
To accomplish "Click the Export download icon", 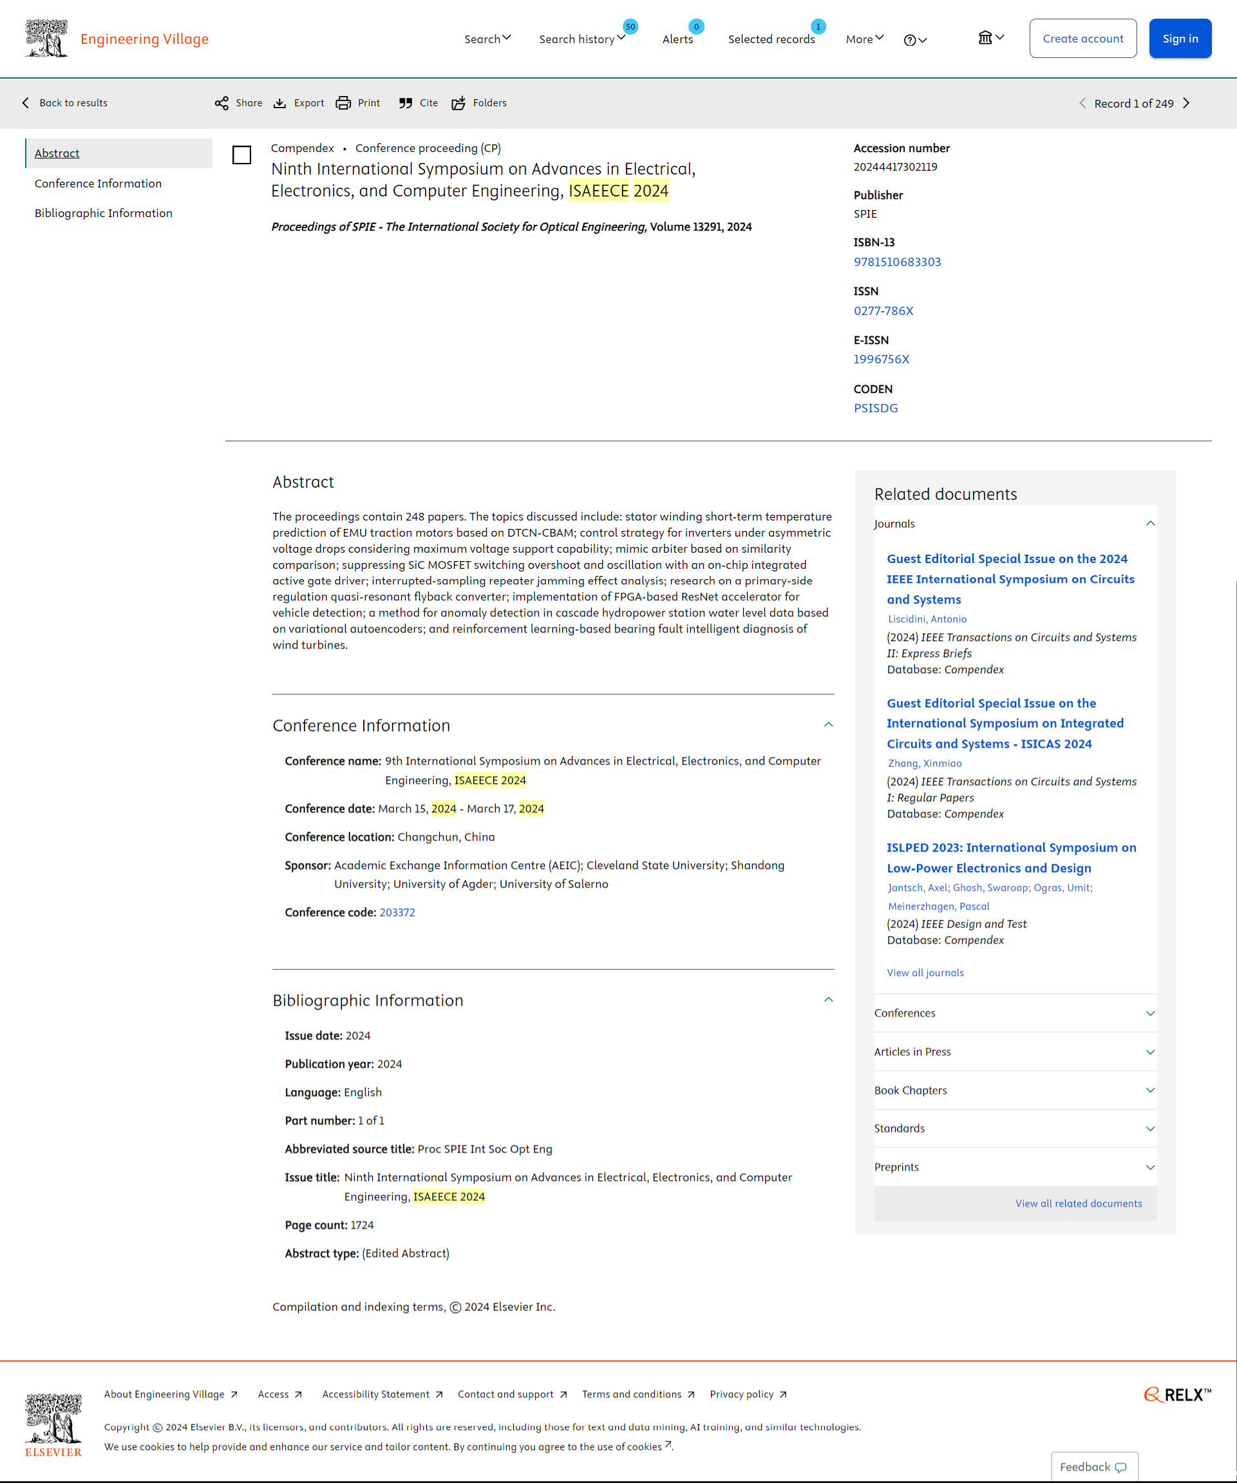I will (280, 103).
